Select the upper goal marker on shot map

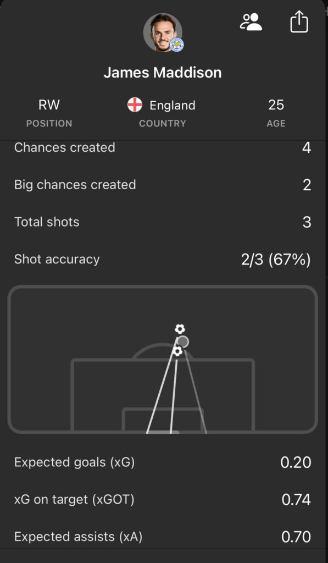point(180,330)
